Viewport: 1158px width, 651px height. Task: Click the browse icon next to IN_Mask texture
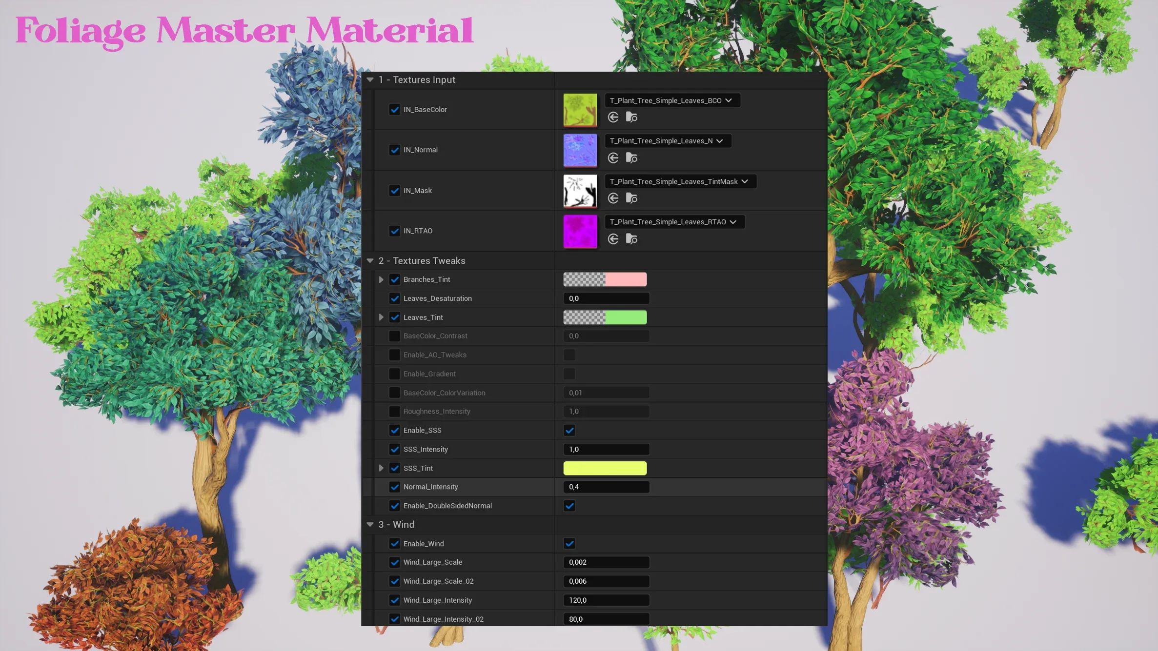coord(631,198)
